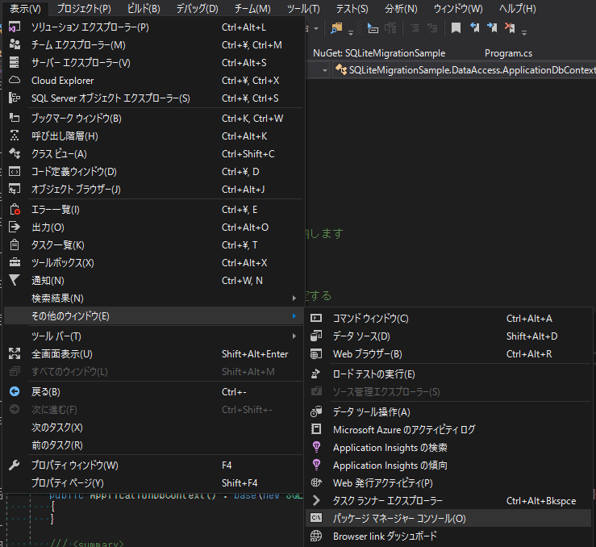
Task: Expand the ツール バー submenu arrow
Action: (x=294, y=336)
